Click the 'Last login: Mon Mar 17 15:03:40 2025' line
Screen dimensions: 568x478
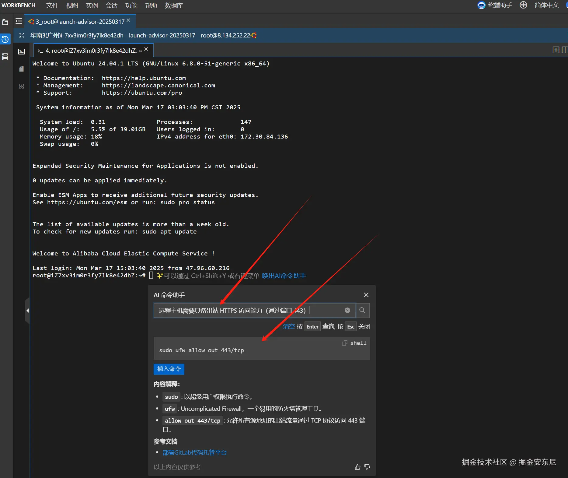pyautogui.click(x=131, y=268)
